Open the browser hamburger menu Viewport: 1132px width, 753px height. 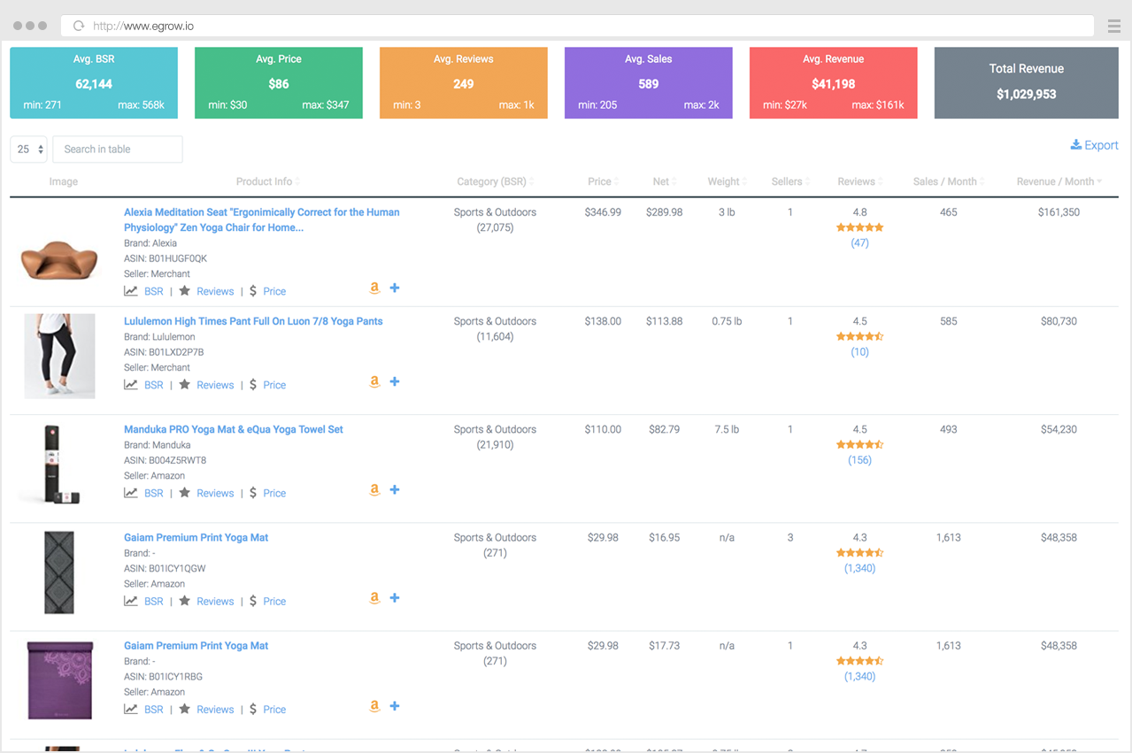pyautogui.click(x=1113, y=25)
